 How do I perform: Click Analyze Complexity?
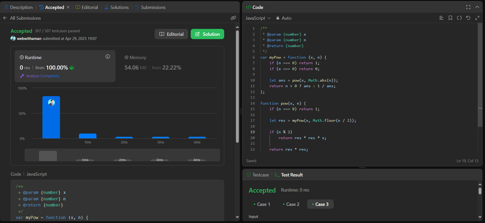pyautogui.click(x=40, y=76)
